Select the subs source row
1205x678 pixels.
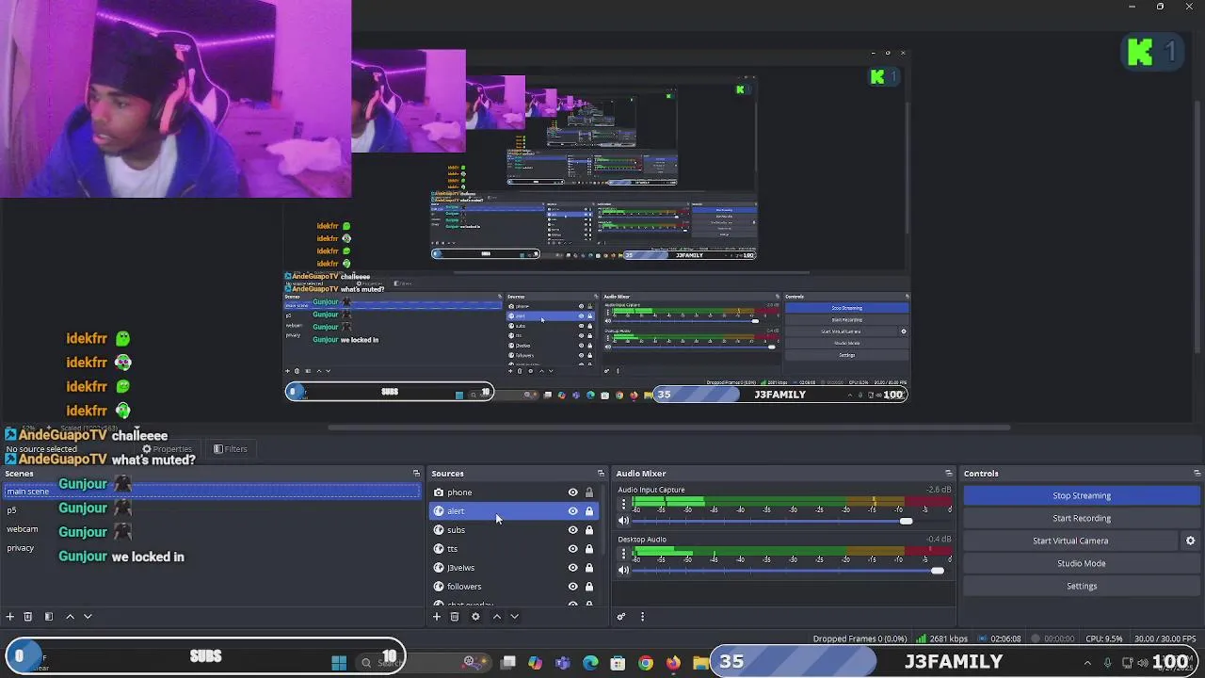pyautogui.click(x=513, y=530)
